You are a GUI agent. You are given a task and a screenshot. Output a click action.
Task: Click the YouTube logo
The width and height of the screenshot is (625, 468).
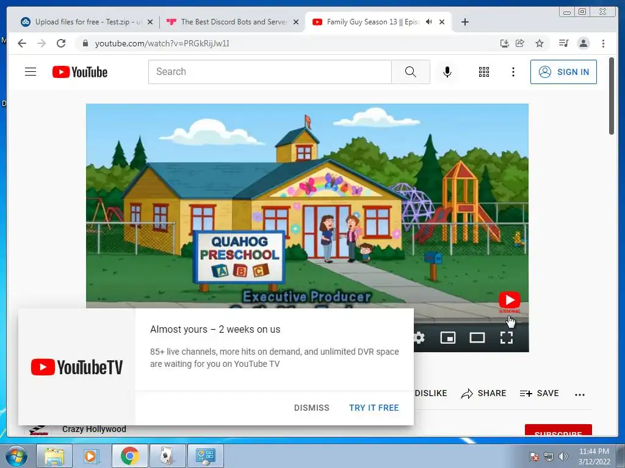pyautogui.click(x=80, y=72)
